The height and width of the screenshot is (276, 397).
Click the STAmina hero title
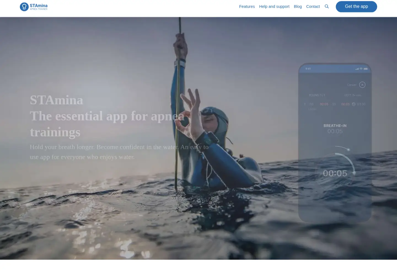click(x=57, y=100)
